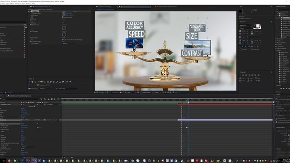Click fill color swatch in Character panel
290x163 pixels.
click(x=258, y=26)
